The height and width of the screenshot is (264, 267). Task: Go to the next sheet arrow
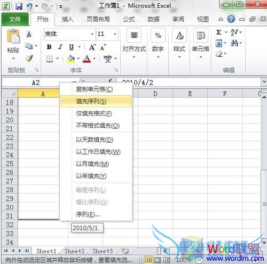pos(20,251)
